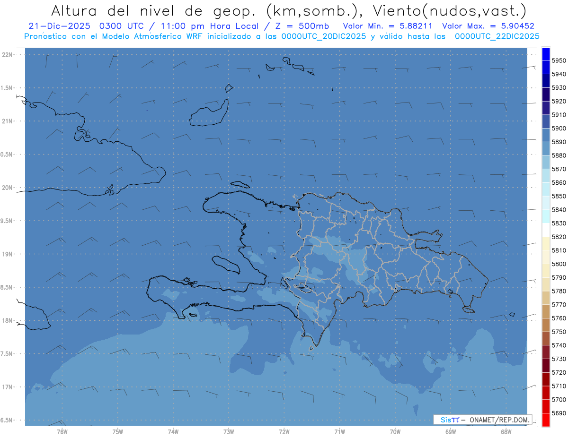
Task: Click the 21N latitude axis label
Action: pyautogui.click(x=8, y=121)
